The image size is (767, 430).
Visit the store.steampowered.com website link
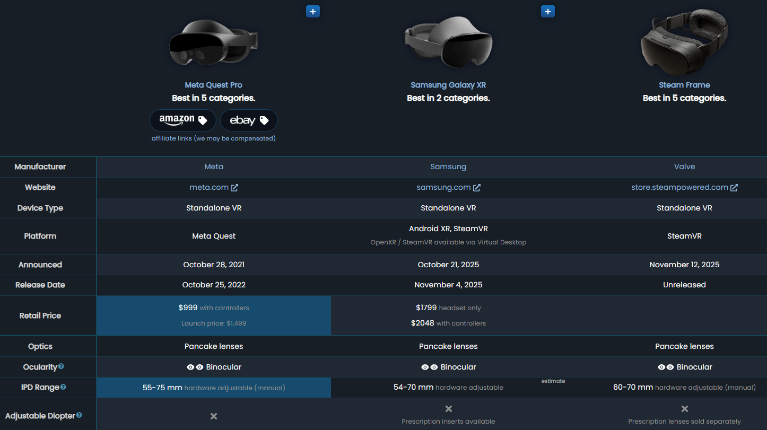pos(684,187)
